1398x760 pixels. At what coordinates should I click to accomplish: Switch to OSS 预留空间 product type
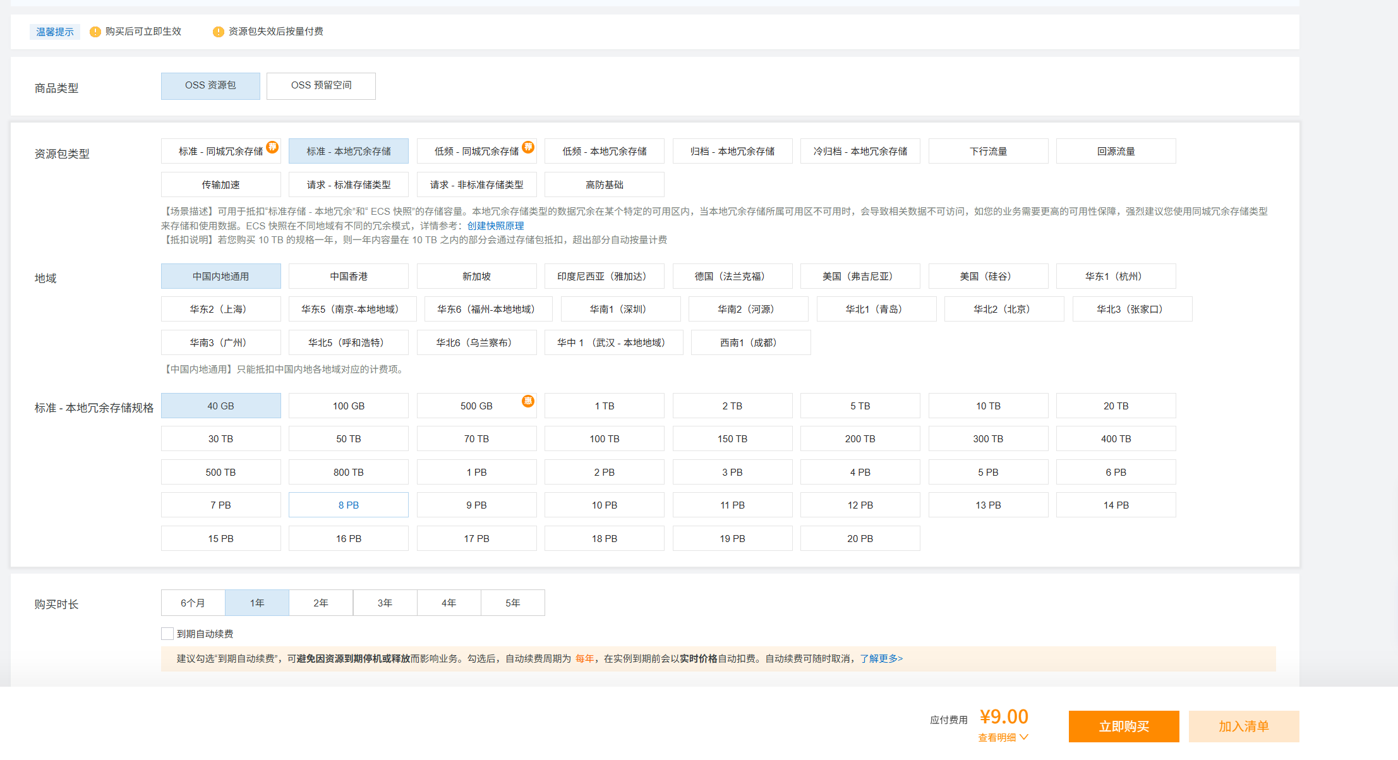click(x=321, y=86)
